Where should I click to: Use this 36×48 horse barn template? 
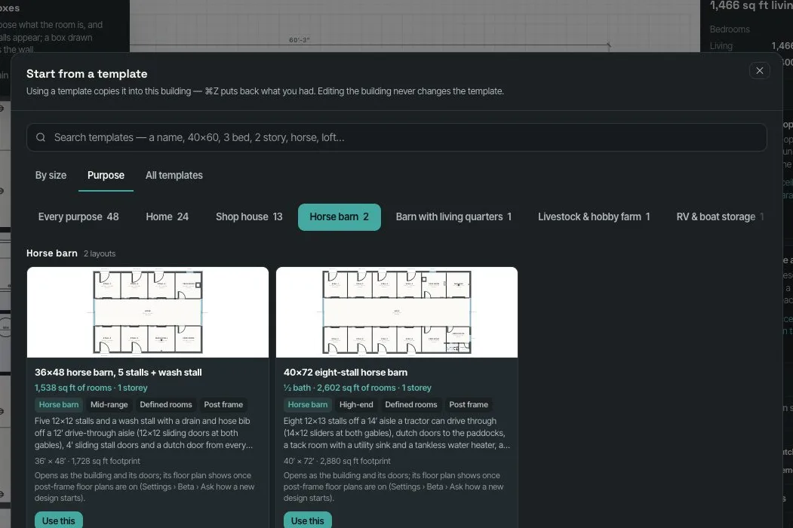pyautogui.click(x=59, y=520)
